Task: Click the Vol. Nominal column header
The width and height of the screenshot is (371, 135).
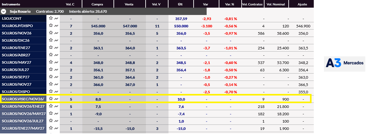Action: (276, 4)
